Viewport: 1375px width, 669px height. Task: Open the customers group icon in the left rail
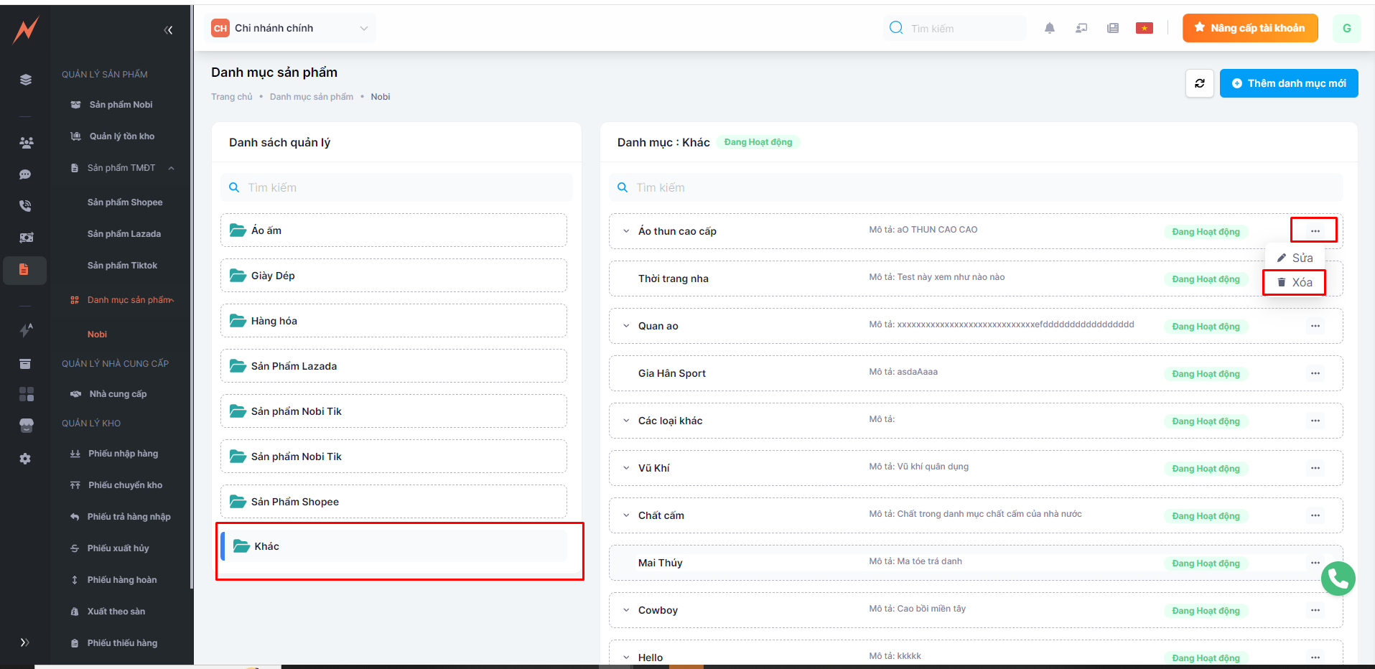coord(26,143)
